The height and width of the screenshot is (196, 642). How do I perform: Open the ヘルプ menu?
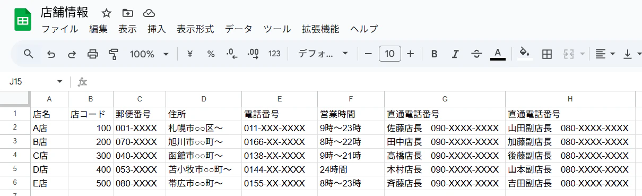tap(364, 29)
